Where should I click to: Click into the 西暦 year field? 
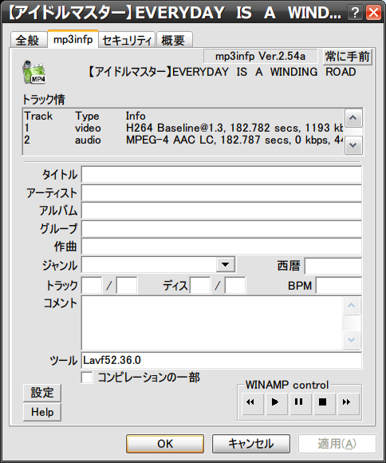pyautogui.click(x=333, y=266)
